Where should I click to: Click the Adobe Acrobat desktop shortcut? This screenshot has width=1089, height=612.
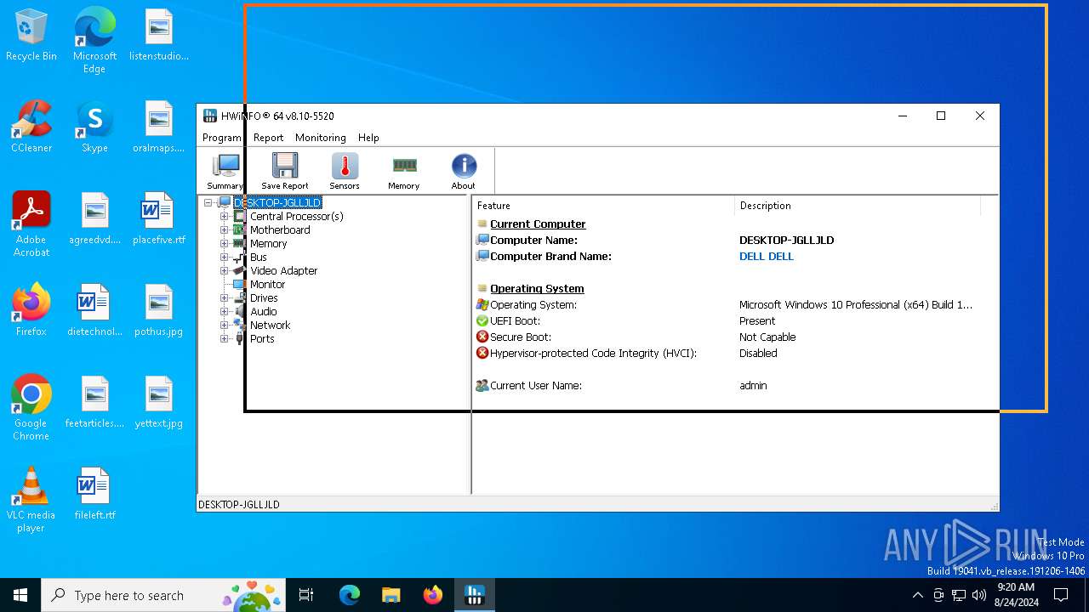(31, 224)
